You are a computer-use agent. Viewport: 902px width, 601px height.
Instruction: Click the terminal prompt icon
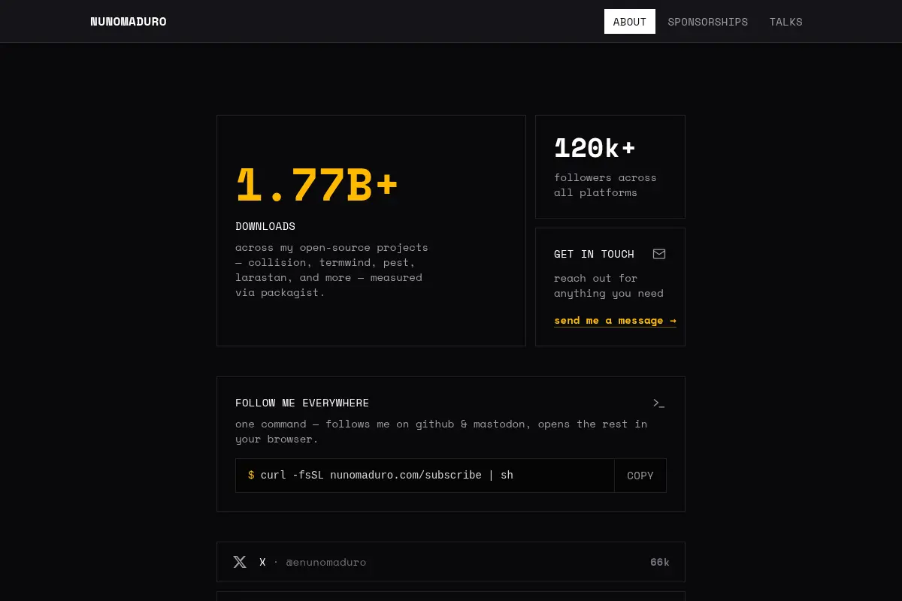[x=659, y=403]
